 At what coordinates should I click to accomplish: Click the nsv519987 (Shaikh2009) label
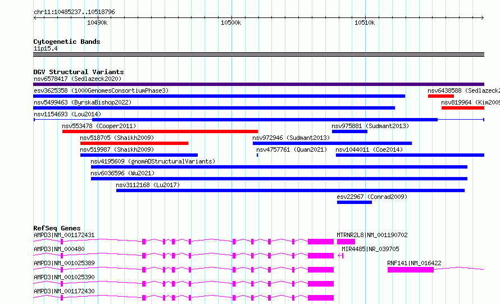[x=117, y=149]
